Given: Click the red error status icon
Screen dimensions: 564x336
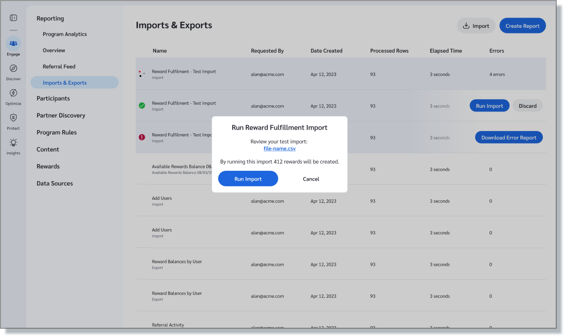Looking at the screenshot, I should tap(142, 137).
